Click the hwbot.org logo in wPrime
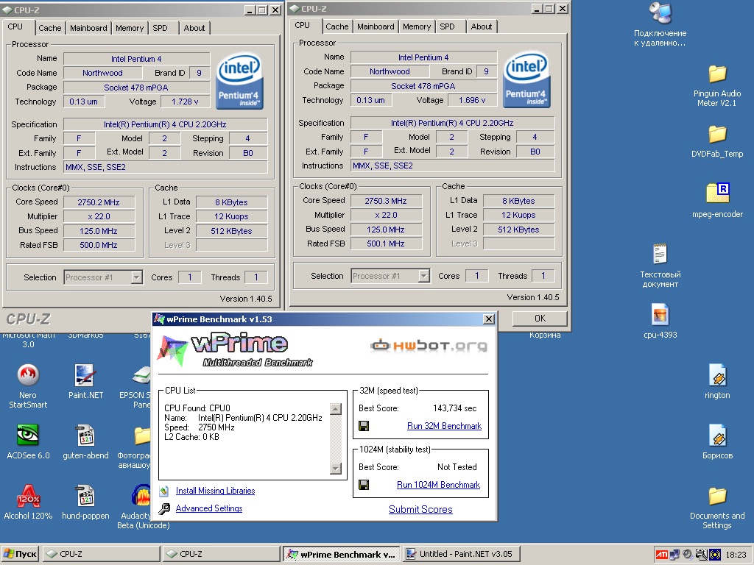The height and width of the screenshot is (565, 754). [429, 346]
